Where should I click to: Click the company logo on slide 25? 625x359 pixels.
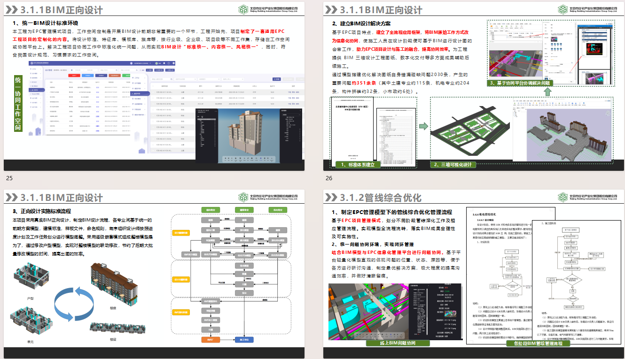268,9
